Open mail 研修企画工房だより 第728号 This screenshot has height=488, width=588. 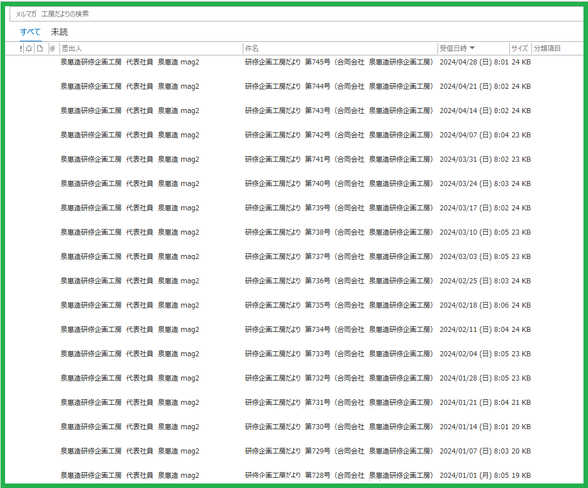(338, 475)
